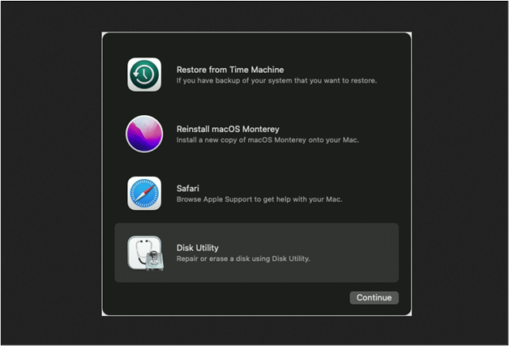Click the Disk Utility stethoscope icon
This screenshot has width=509, height=346.
click(145, 254)
